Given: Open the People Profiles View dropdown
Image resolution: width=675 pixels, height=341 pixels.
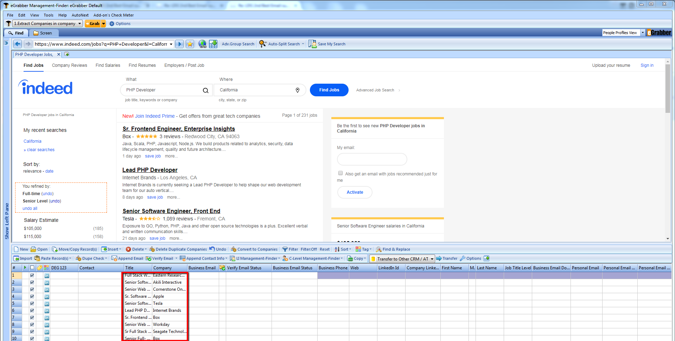Looking at the screenshot, I should click(x=643, y=33).
